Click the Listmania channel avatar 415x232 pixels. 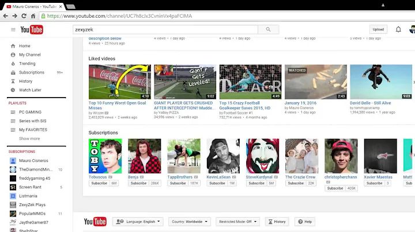(13, 196)
